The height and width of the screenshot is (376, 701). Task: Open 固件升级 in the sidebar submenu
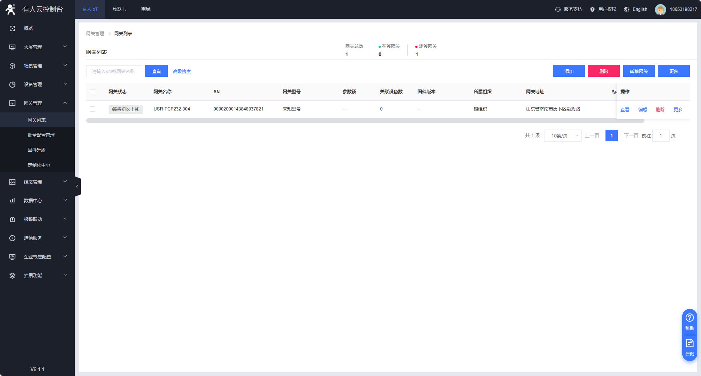pos(37,150)
